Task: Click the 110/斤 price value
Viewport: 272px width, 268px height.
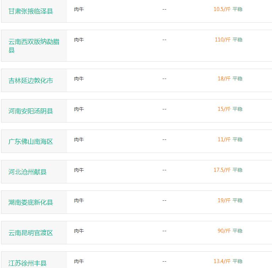Action: [x=223, y=40]
